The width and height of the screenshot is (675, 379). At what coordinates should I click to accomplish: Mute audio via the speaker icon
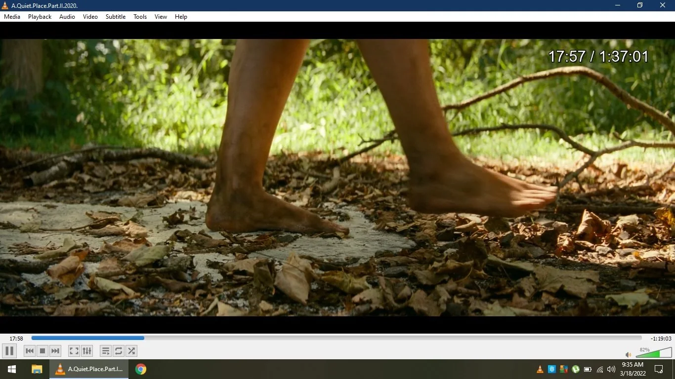coord(629,354)
